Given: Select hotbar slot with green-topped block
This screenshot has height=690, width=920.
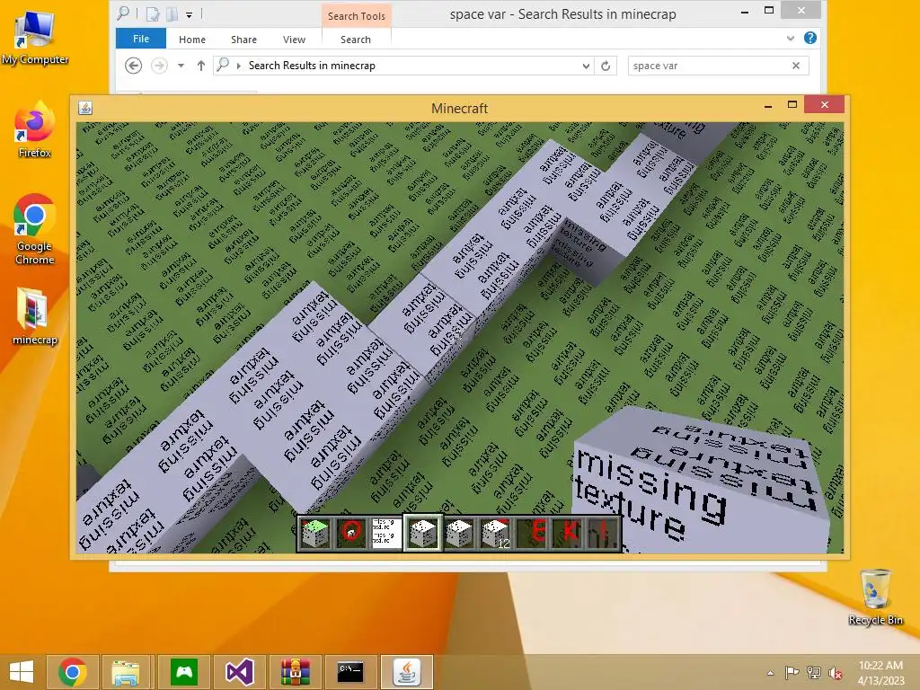Looking at the screenshot, I should click(315, 533).
